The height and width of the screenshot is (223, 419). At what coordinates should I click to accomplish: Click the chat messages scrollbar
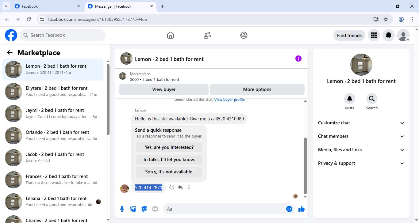tap(305, 165)
